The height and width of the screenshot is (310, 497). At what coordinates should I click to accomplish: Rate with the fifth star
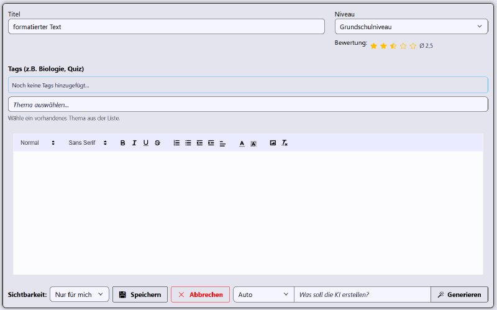coord(413,46)
